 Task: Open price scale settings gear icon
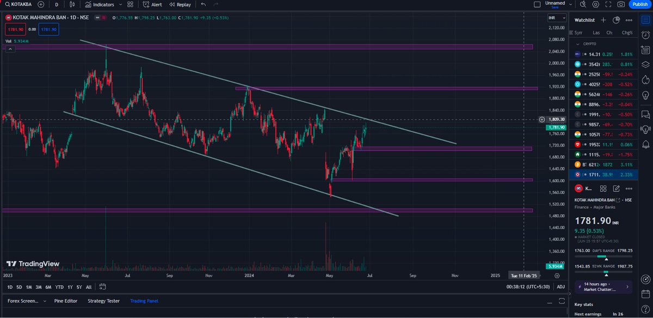(x=557, y=276)
